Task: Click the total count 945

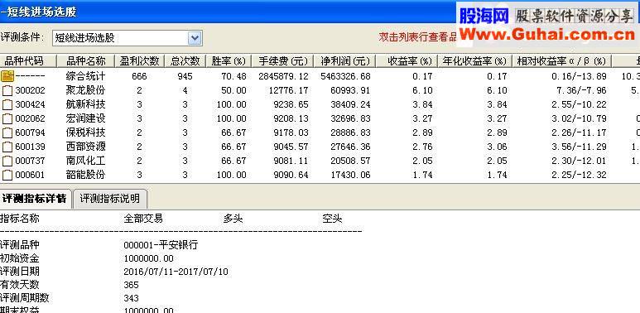Action: 185,76
